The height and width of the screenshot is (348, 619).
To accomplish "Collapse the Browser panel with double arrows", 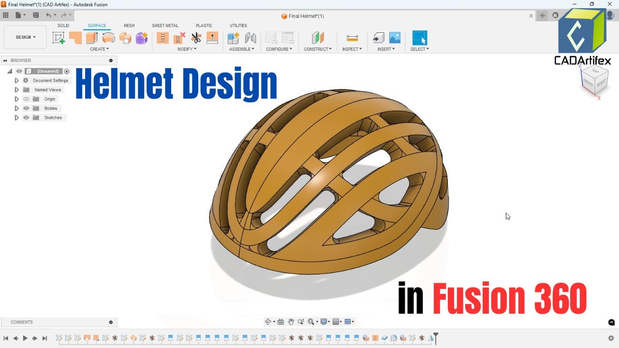I will (5, 60).
